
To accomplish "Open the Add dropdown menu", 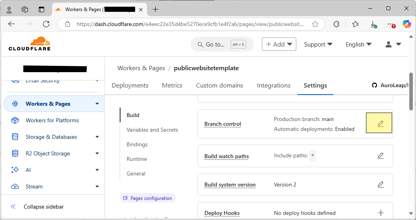I will [279, 45].
